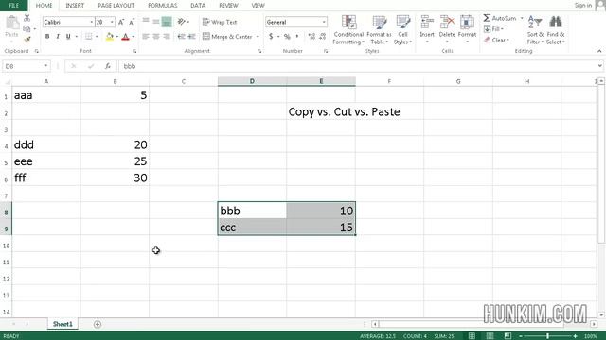Expand the formula bar with its arrow

[599, 66]
